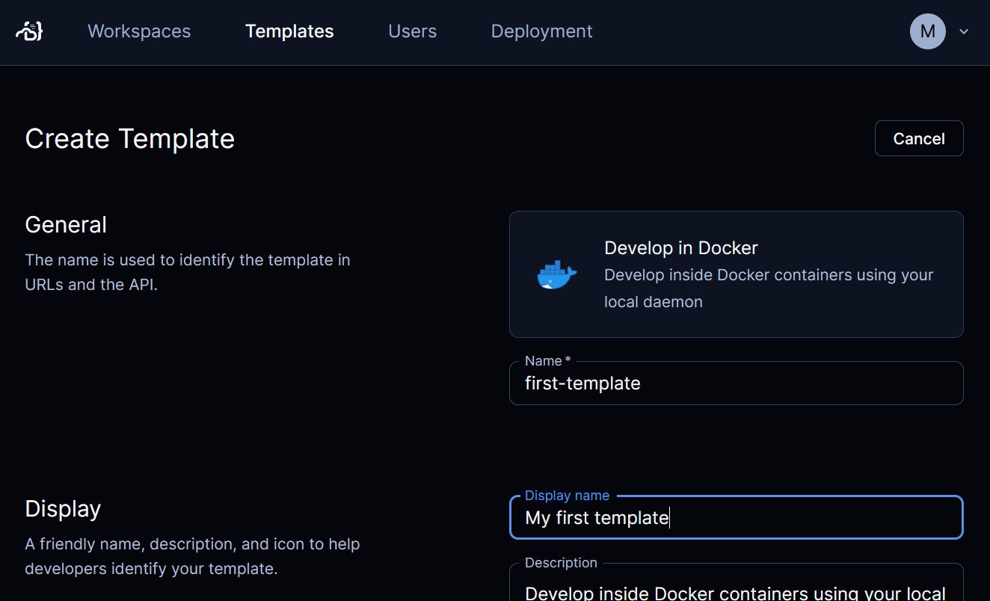This screenshot has width=990, height=601.
Task: Open the Templates tab
Action: (x=289, y=31)
